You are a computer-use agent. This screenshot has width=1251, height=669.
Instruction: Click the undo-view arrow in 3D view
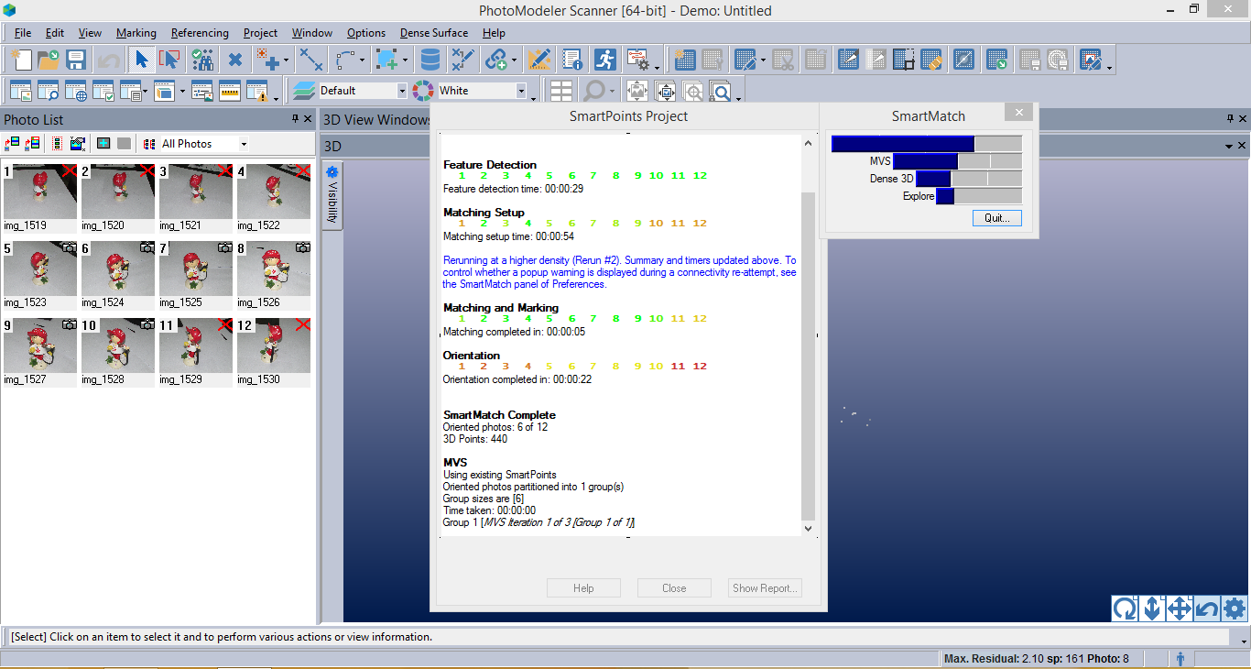click(1207, 609)
